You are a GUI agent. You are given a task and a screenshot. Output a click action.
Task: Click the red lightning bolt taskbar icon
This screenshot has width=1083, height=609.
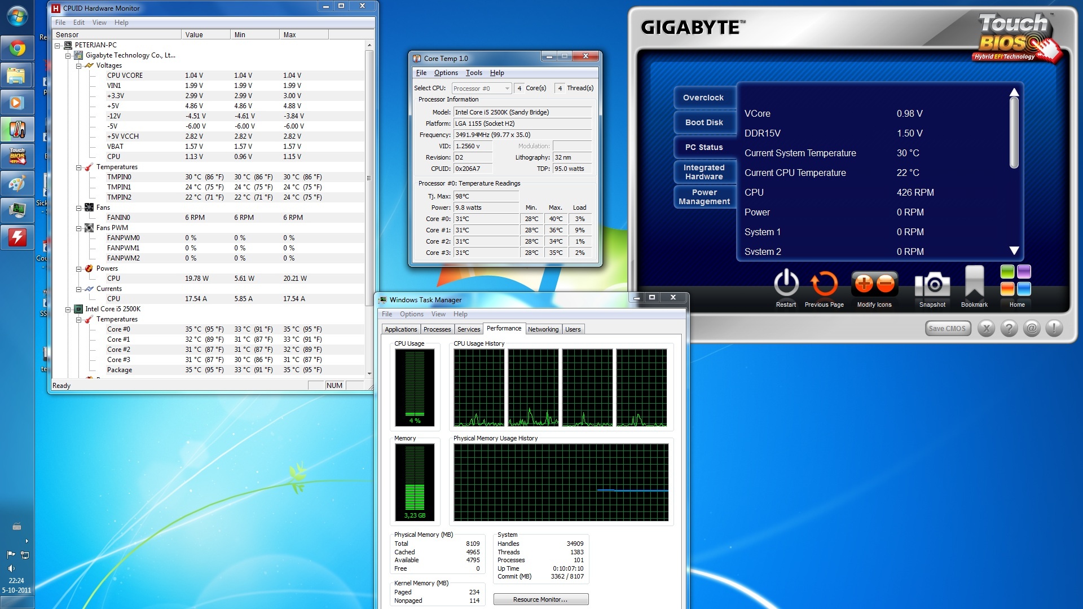[17, 237]
